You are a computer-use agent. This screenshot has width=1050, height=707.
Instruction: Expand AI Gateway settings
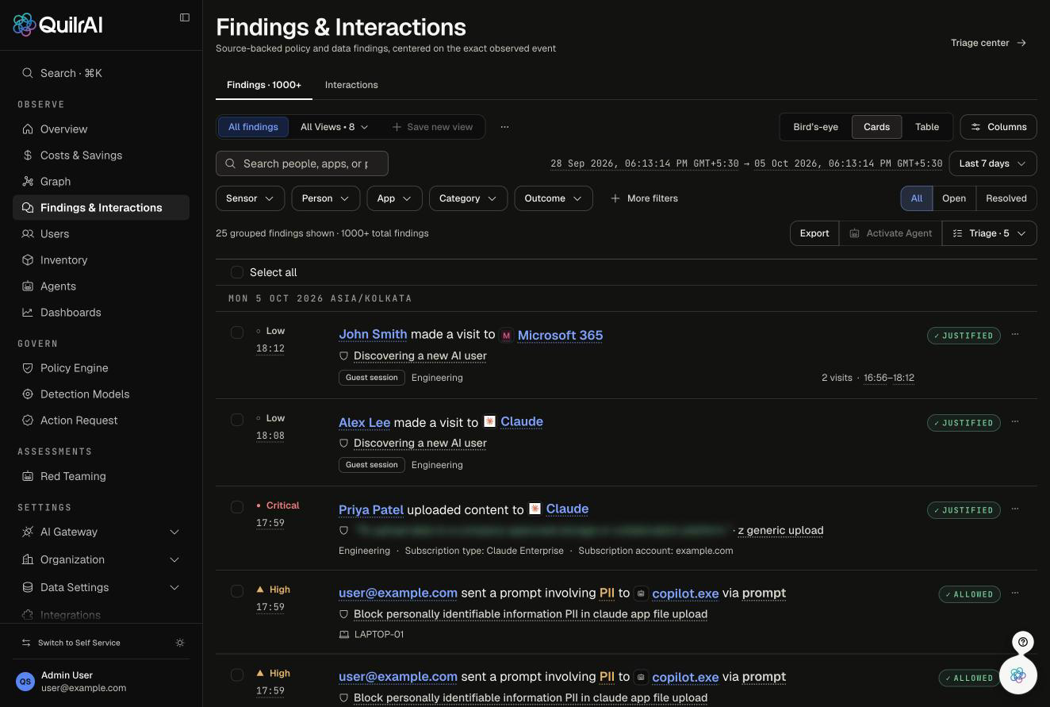[101, 532]
